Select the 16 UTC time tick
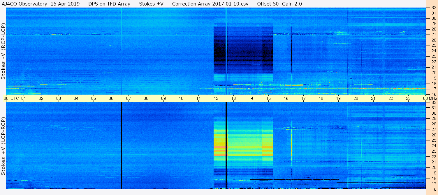Screen dimensions: 438x195 pyautogui.click(x=286, y=98)
